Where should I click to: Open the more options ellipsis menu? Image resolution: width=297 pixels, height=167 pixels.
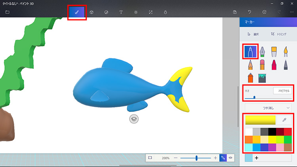click(x=291, y=12)
